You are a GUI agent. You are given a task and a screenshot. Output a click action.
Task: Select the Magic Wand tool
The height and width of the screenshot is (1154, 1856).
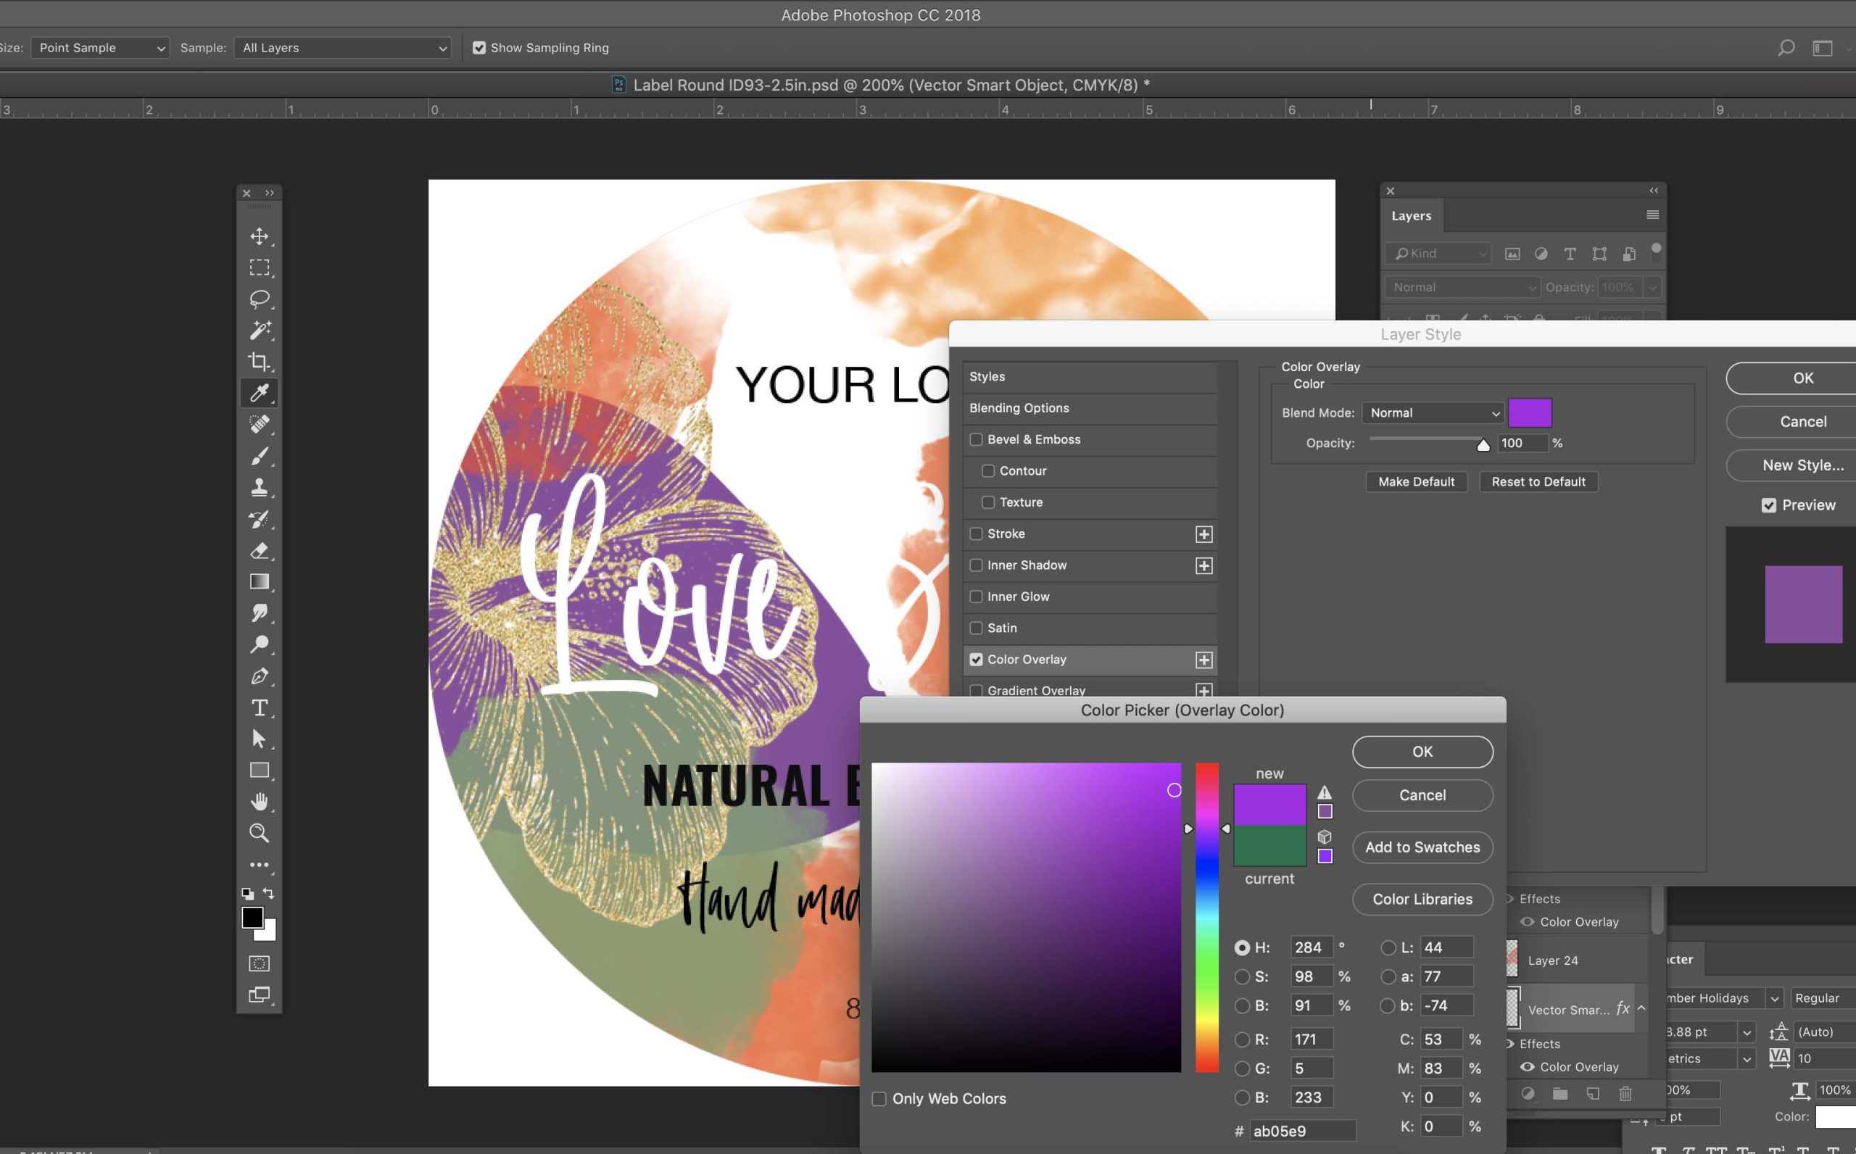coord(260,330)
